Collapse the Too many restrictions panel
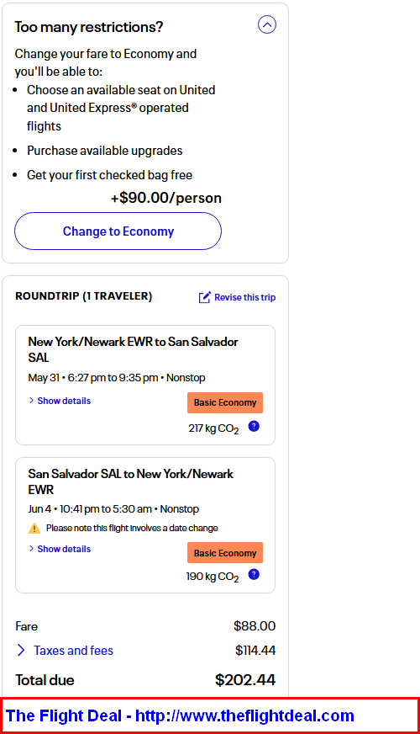This screenshot has width=420, height=734. coord(267,24)
